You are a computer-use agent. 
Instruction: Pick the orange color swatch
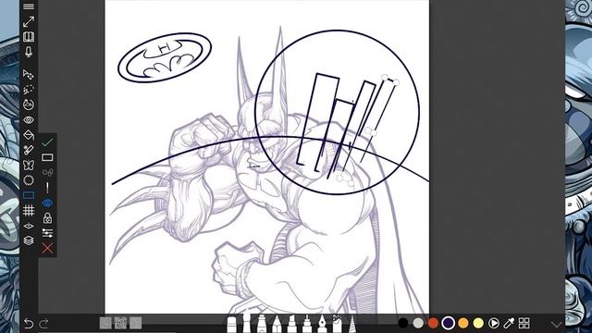coord(463,323)
